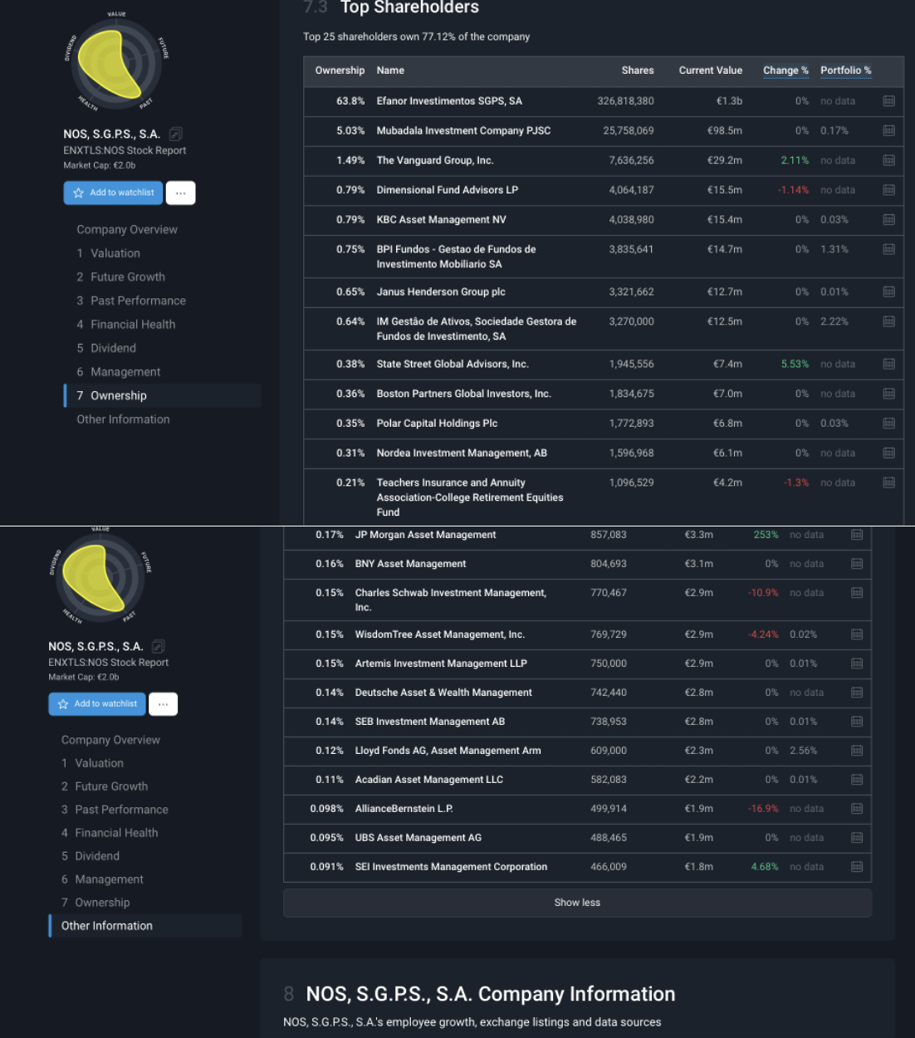Click calendar icon for Nordea Investment Management
This screenshot has height=1038, width=915.
888,453
